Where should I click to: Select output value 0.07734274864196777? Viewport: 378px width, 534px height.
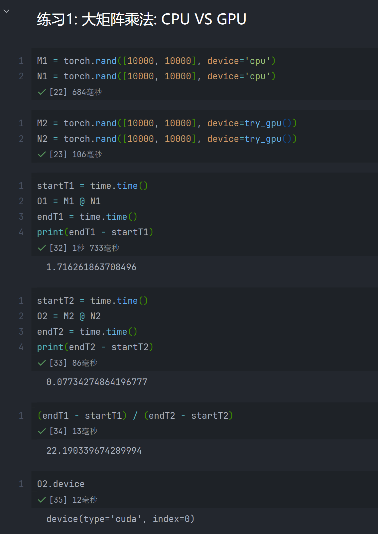pos(97,382)
